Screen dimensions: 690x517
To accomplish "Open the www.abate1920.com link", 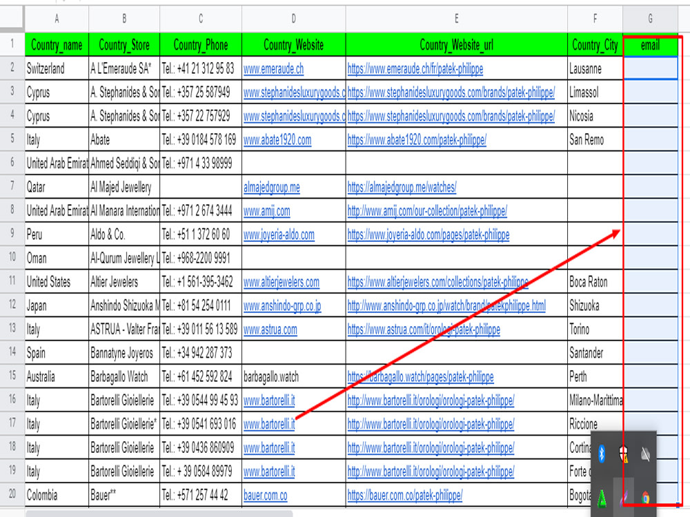I will (x=277, y=140).
